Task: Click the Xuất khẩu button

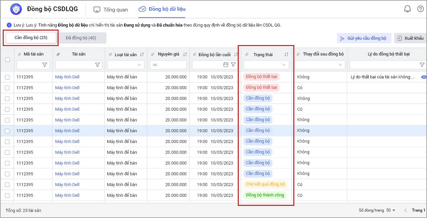Action: tap(410, 38)
